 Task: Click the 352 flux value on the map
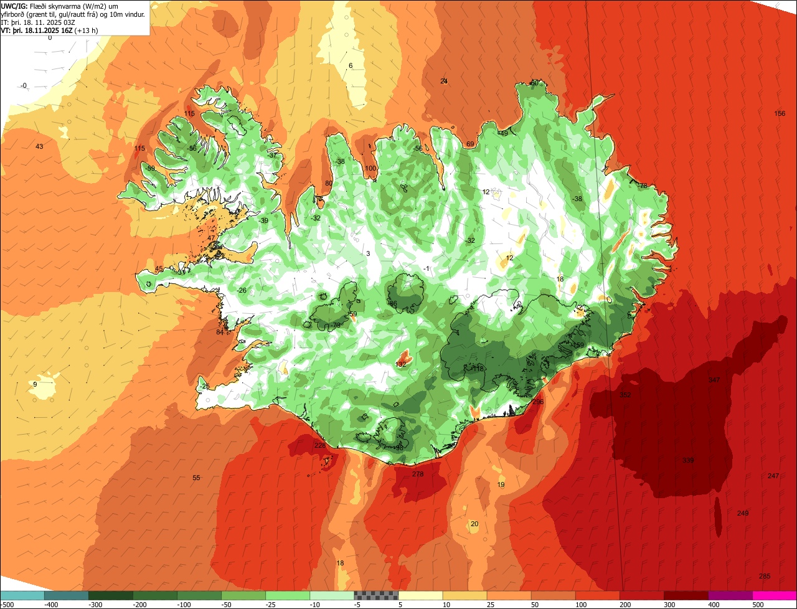point(625,395)
